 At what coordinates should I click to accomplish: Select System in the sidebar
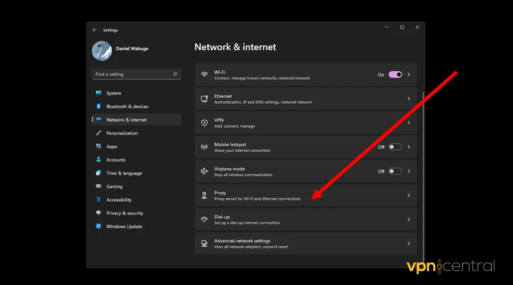pos(136,93)
